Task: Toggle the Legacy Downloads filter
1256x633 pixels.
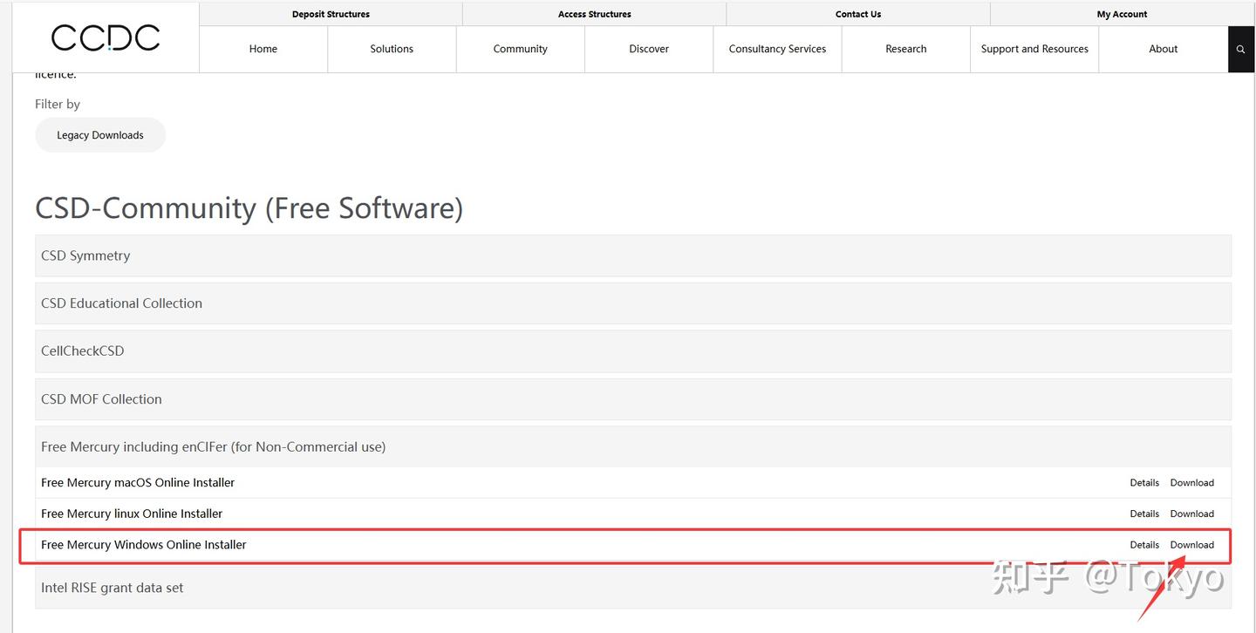Action: coord(100,135)
